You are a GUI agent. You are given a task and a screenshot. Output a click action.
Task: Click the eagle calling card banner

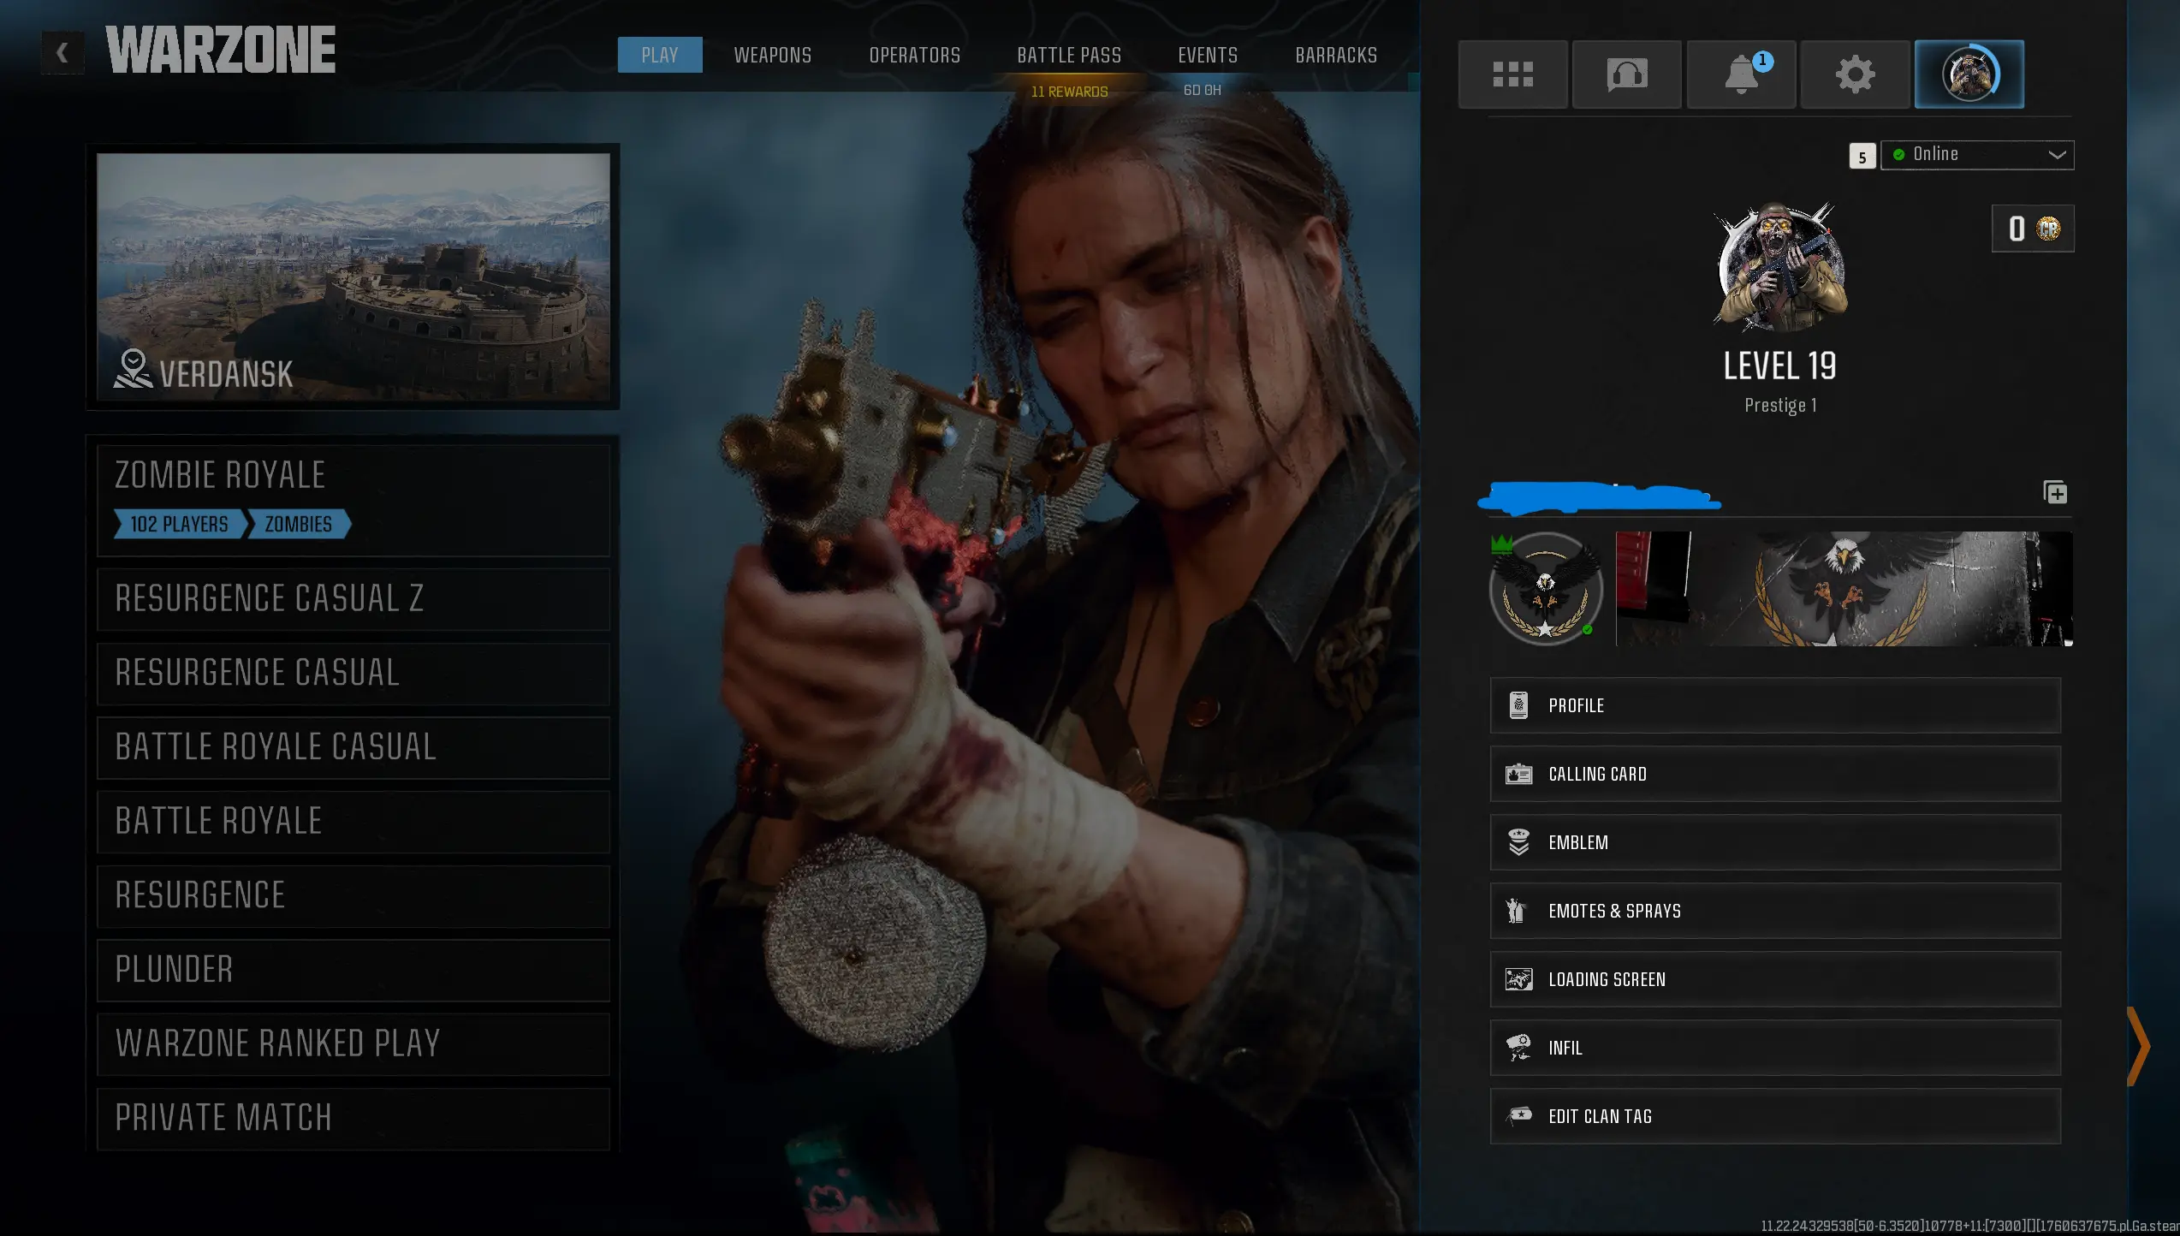[1844, 589]
